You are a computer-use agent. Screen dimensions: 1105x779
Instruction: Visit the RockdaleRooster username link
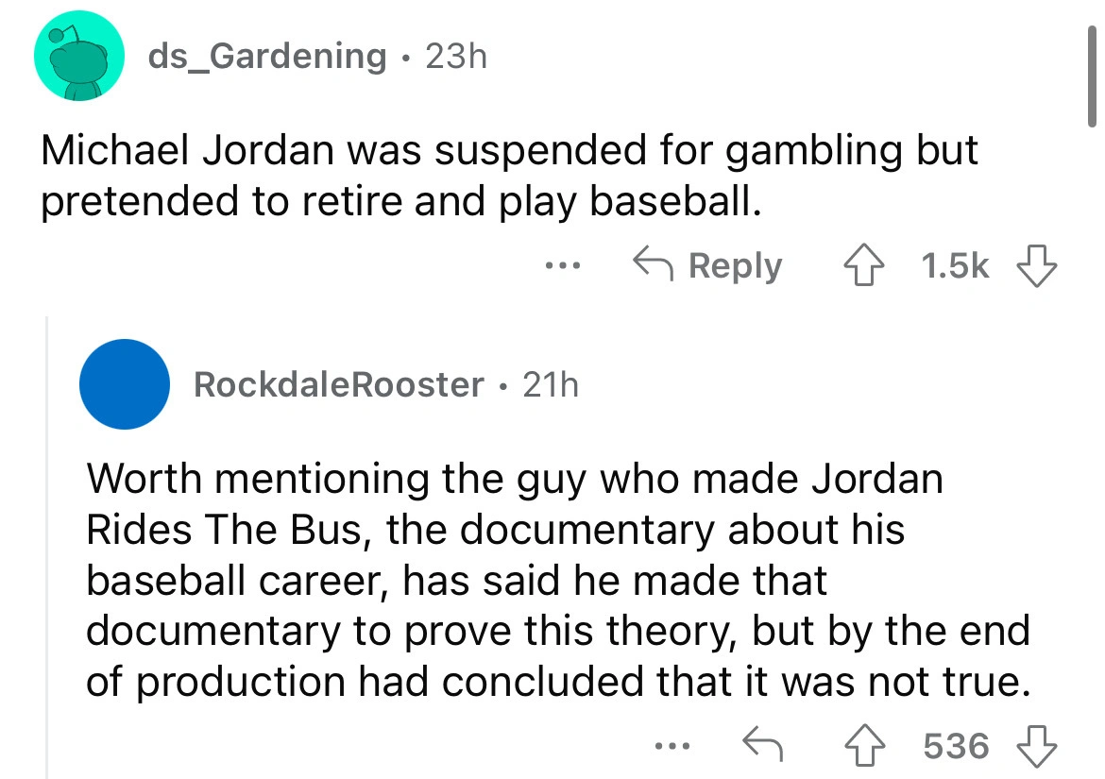(x=337, y=384)
